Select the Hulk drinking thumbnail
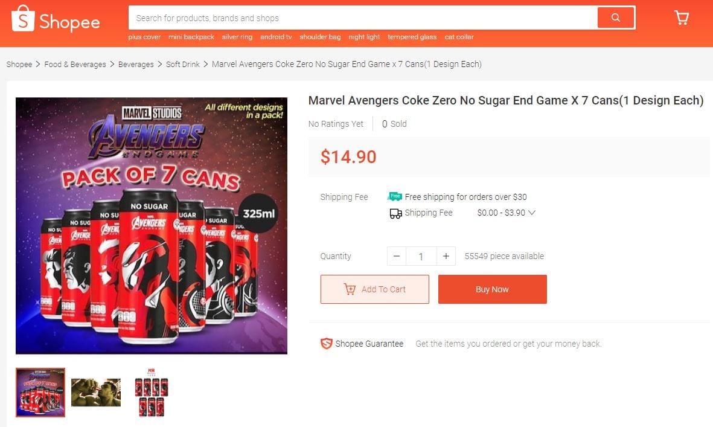This screenshot has height=427, width=713. [x=96, y=393]
